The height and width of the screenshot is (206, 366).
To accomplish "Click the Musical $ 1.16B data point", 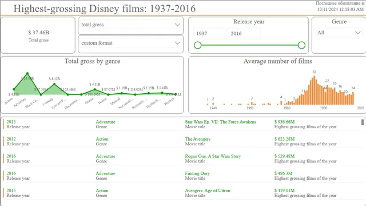I will click(x=122, y=93).
